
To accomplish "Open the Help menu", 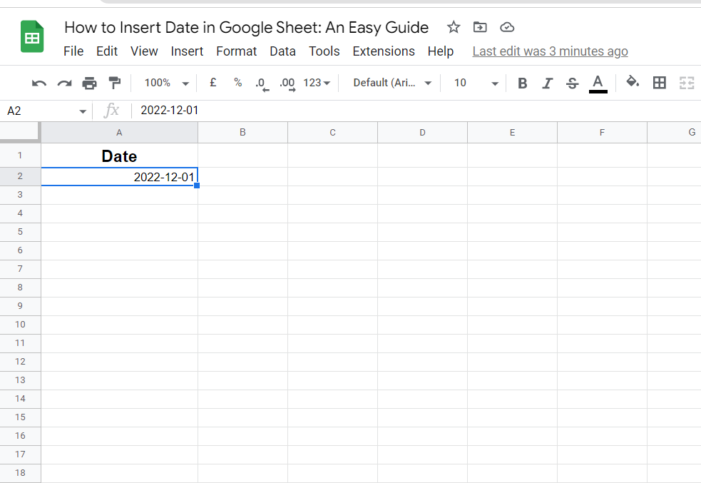I will (x=441, y=51).
